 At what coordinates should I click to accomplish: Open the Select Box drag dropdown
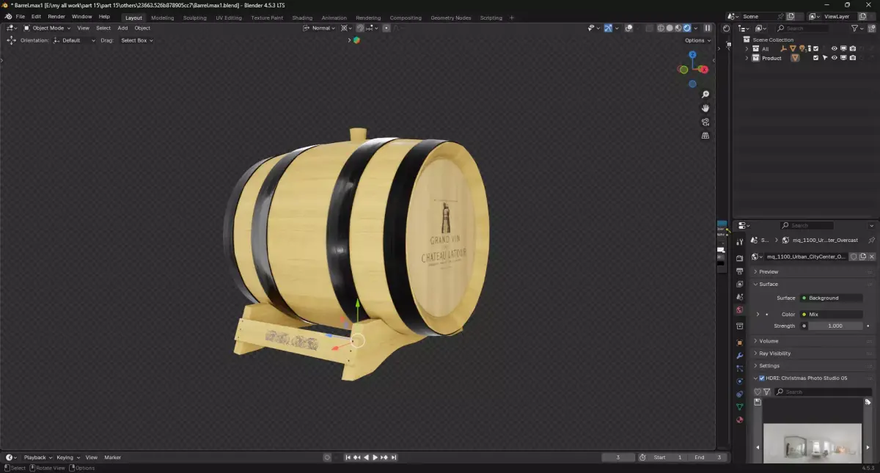136,40
